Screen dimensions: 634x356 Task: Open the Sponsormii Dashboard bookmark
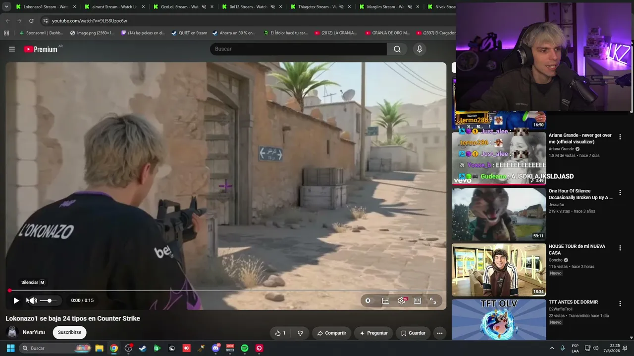[x=41, y=33]
